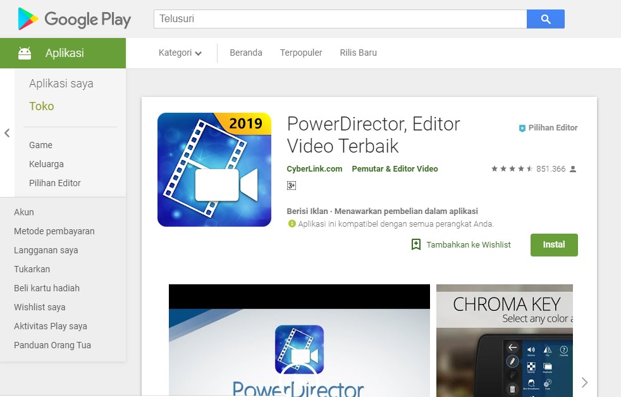Image resolution: width=621 pixels, height=397 pixels.
Task: Open Metode pembayaran link
Action: [x=54, y=231]
